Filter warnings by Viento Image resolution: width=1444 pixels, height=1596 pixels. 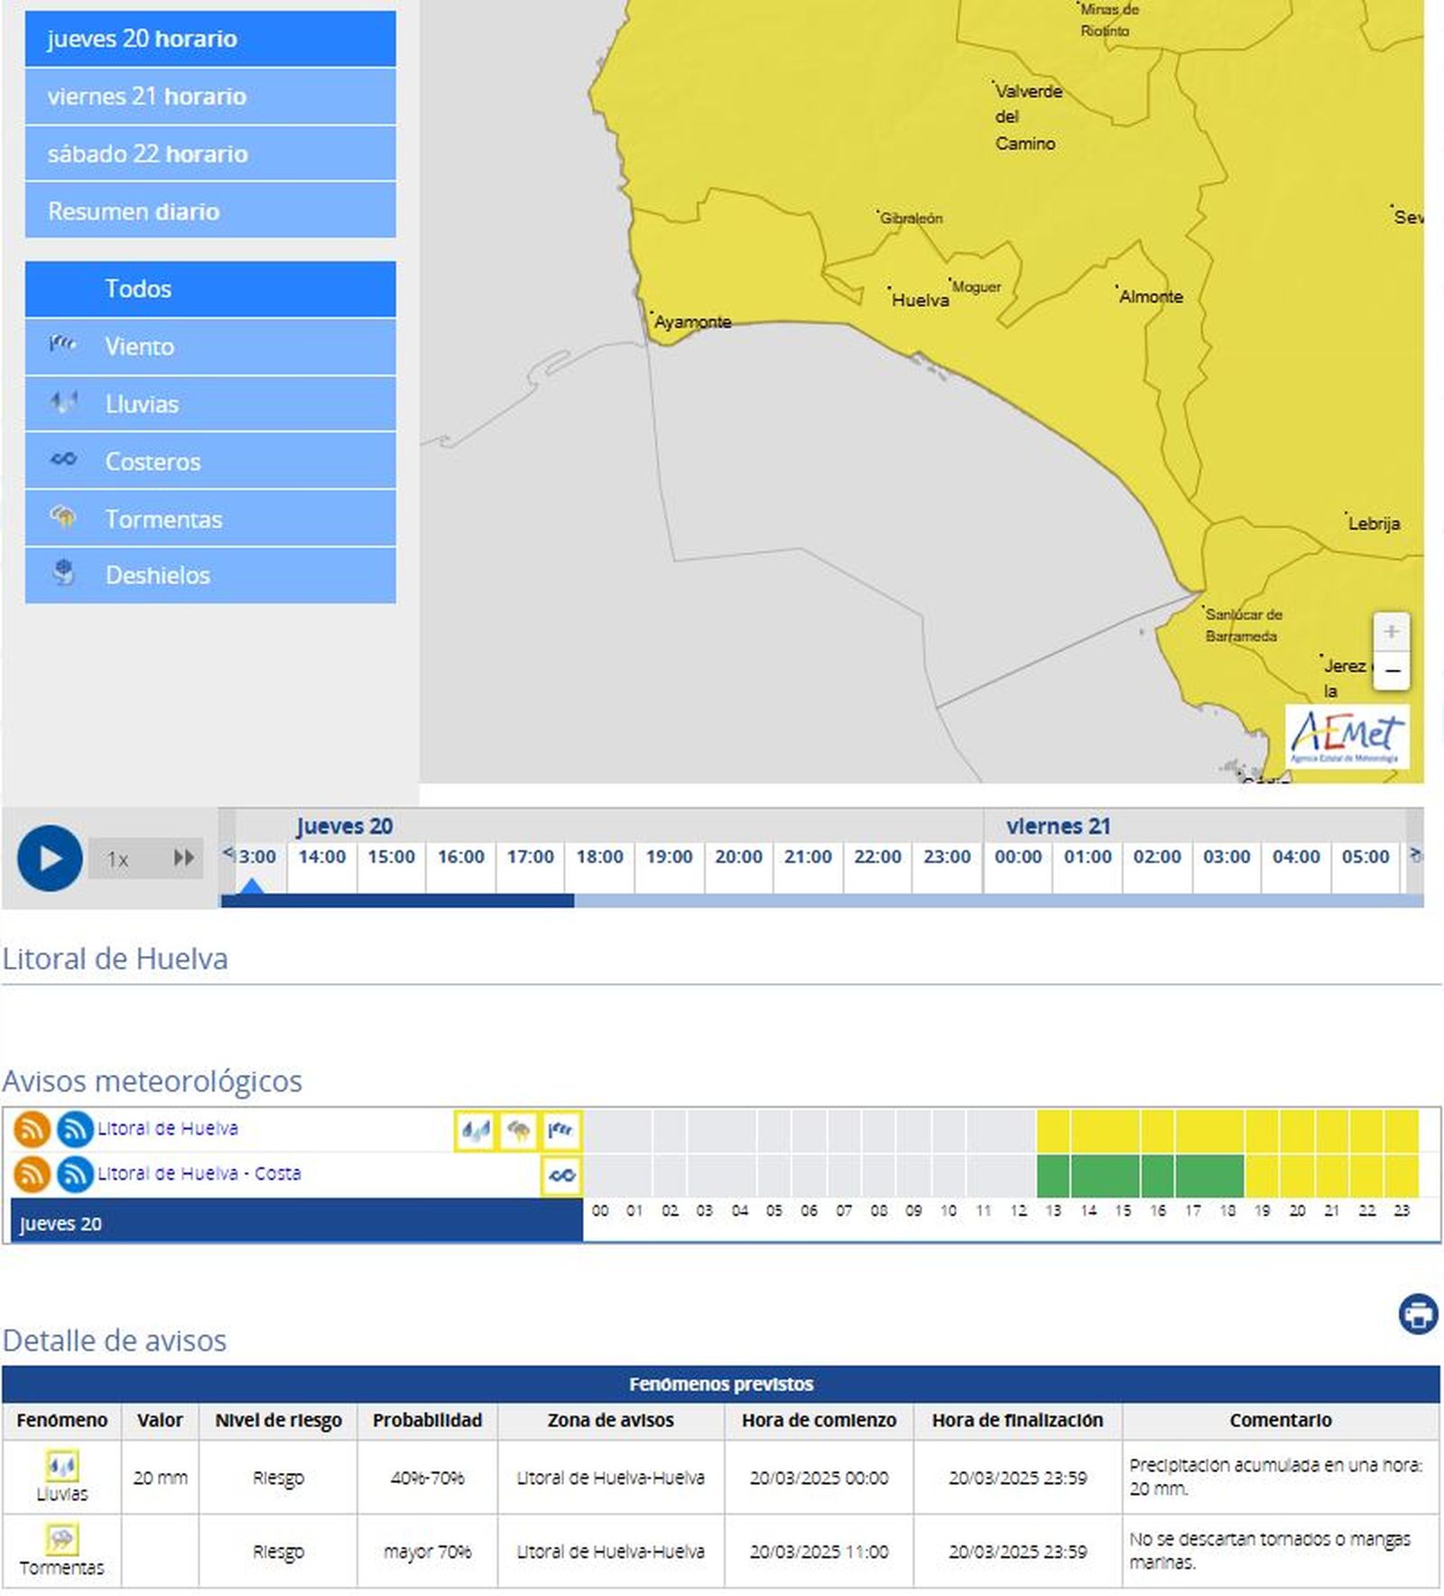pyautogui.click(x=210, y=347)
